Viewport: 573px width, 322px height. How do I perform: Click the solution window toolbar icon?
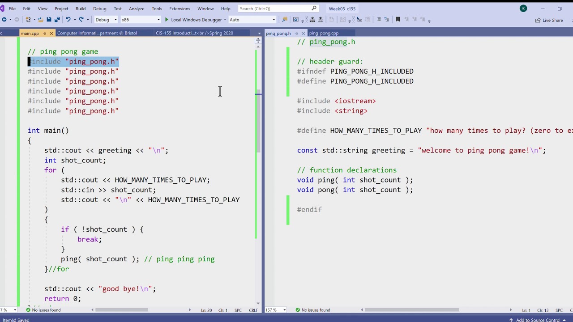pyautogui.click(x=295, y=20)
